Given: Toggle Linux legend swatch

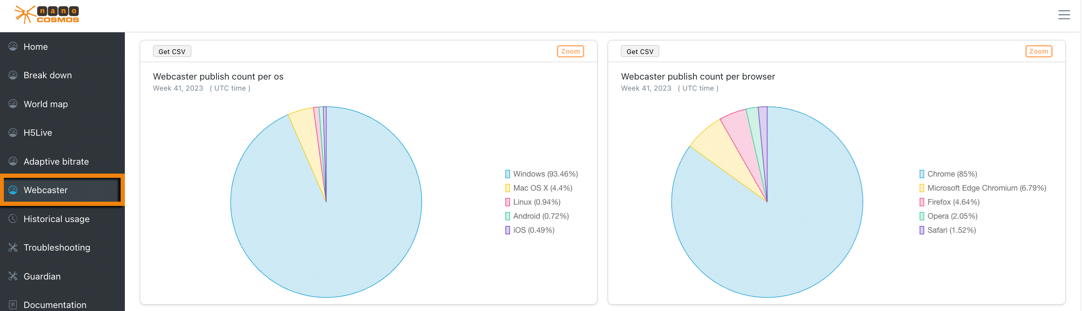Looking at the screenshot, I should pyautogui.click(x=508, y=202).
